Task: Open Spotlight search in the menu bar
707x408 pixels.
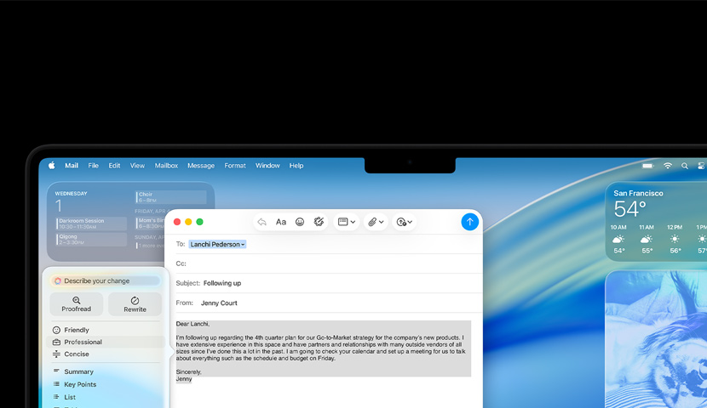Action: 685,166
